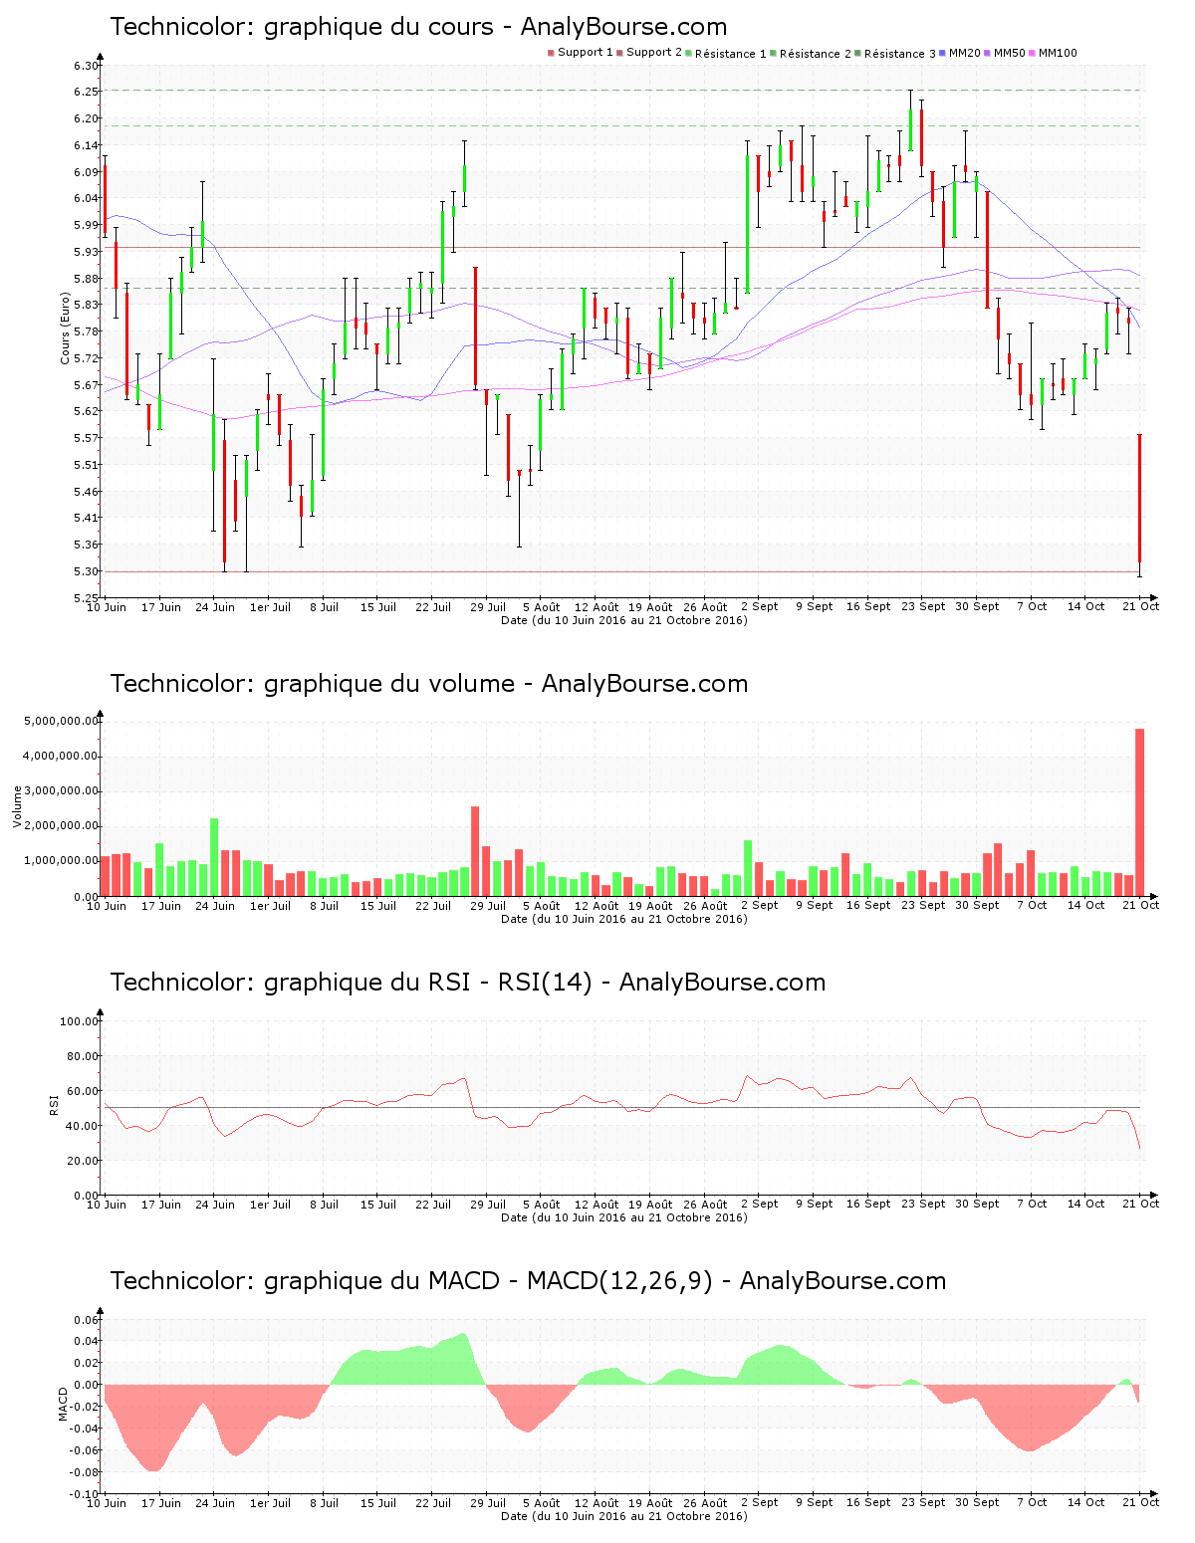
Task: Click '21 Oct' date under volume chart
Action: (x=1141, y=906)
